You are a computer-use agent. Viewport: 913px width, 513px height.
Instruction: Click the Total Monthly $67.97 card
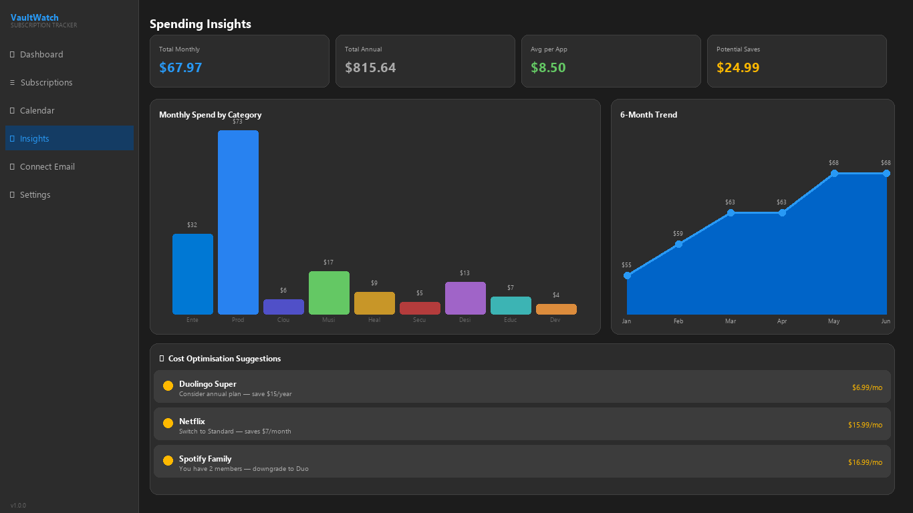(x=239, y=61)
